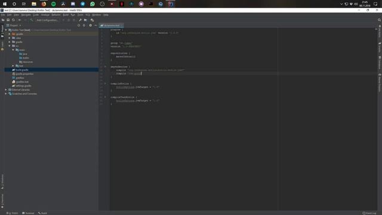The width and height of the screenshot is (382, 215).
Task: Click the volume icon in system tray
Action: 356,4
